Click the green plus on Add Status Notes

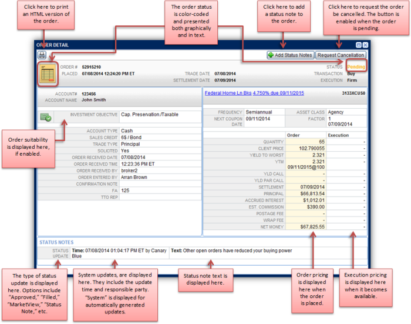pos(271,55)
